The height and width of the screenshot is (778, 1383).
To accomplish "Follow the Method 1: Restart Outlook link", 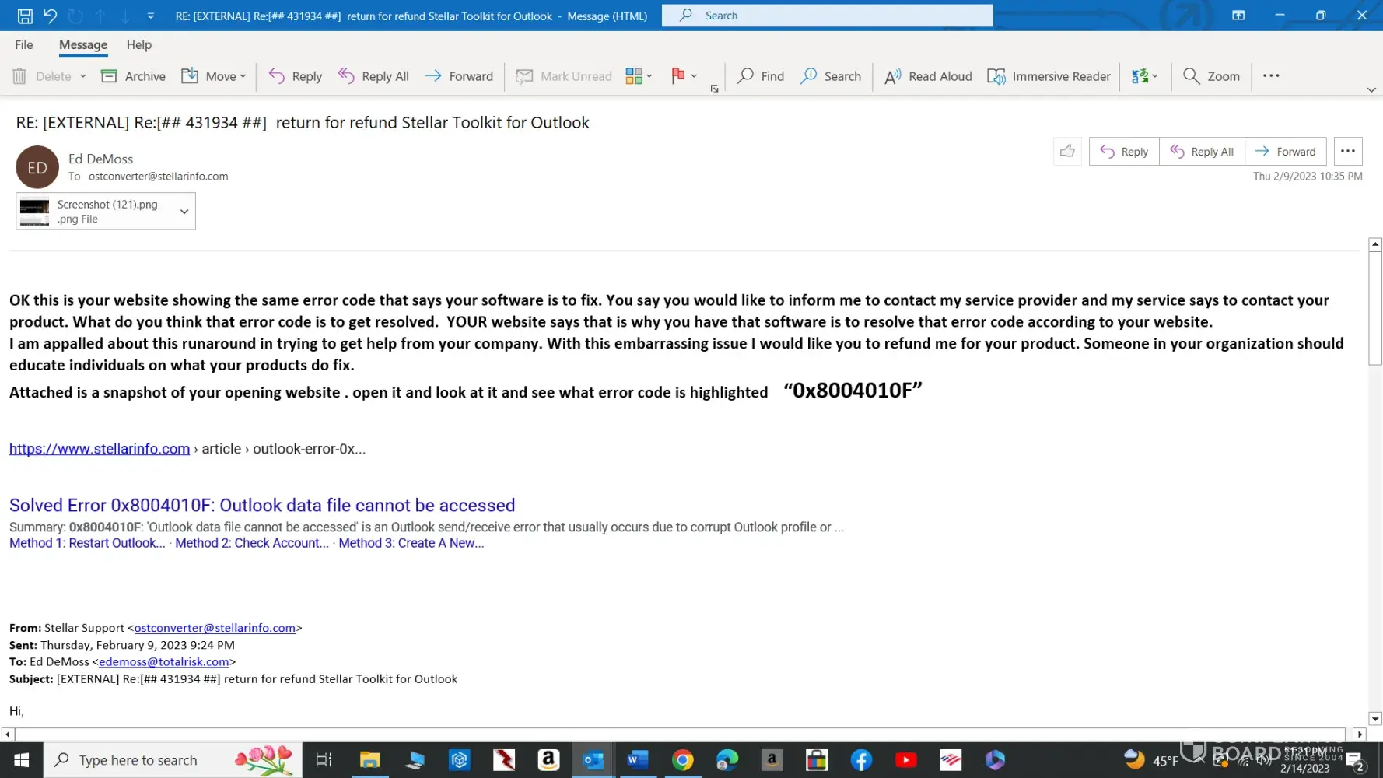I will pos(87,543).
